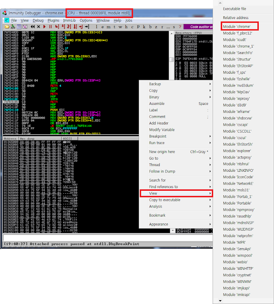
Task: Open the File menu
Action: click(x=14, y=21)
